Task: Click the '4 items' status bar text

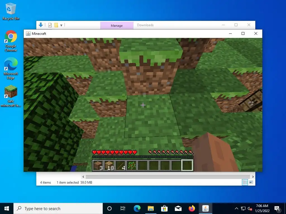Action: click(x=46, y=182)
